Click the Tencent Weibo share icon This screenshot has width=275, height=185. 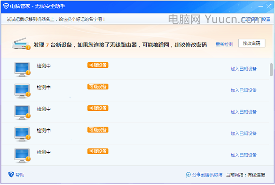[188, 175]
